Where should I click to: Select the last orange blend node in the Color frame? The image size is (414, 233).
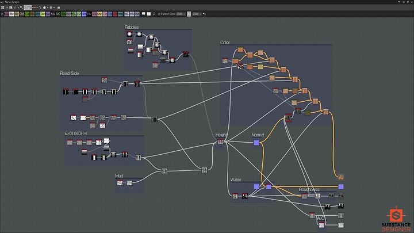point(325,112)
